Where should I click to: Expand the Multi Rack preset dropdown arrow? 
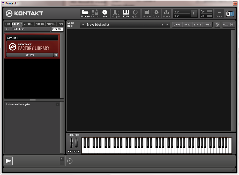pyautogui.click(x=83, y=25)
